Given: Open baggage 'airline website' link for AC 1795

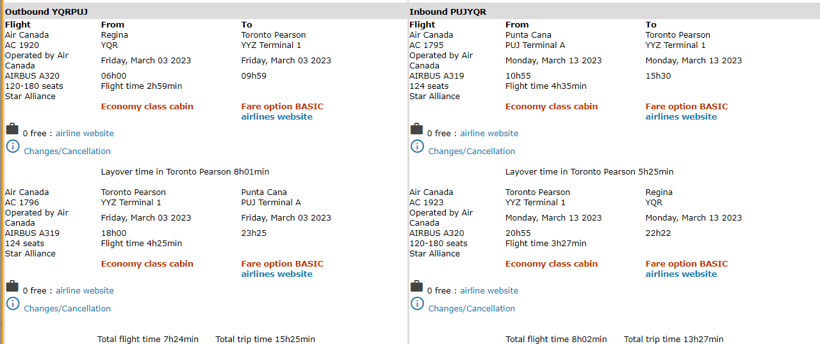Looking at the screenshot, I should [x=489, y=134].
